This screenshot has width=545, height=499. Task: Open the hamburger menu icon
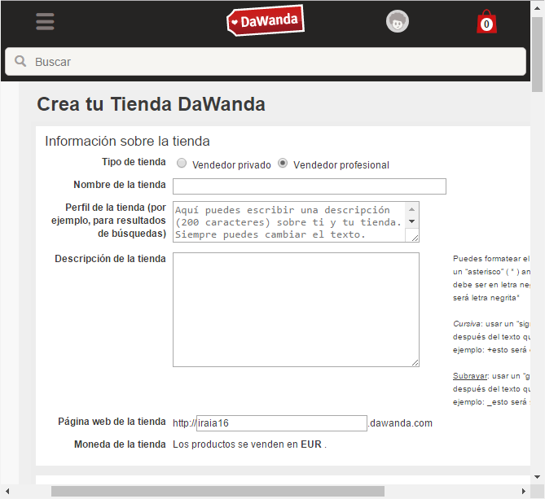click(45, 21)
